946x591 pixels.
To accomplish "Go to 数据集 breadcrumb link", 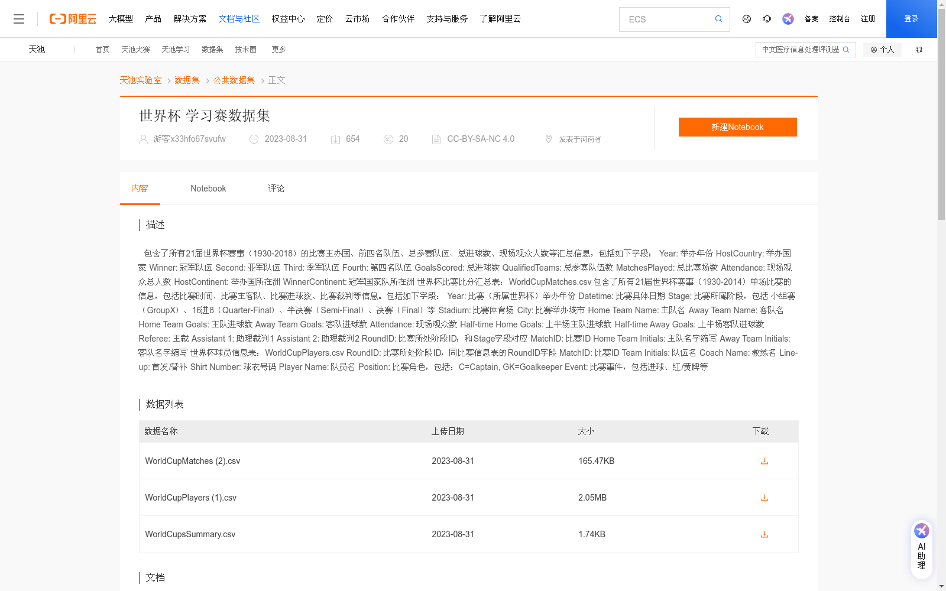I will 187,80.
